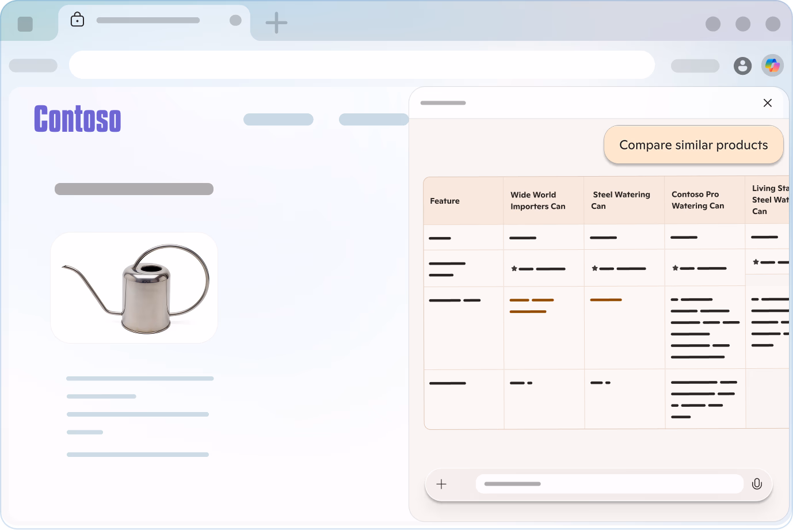793x530 pixels.
Task: Select the watering can product image
Action: (x=134, y=288)
